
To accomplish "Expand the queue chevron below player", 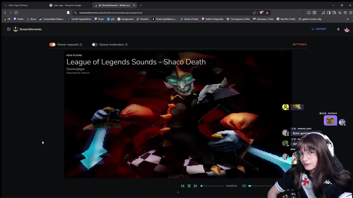I will pyautogui.click(x=178, y=192).
